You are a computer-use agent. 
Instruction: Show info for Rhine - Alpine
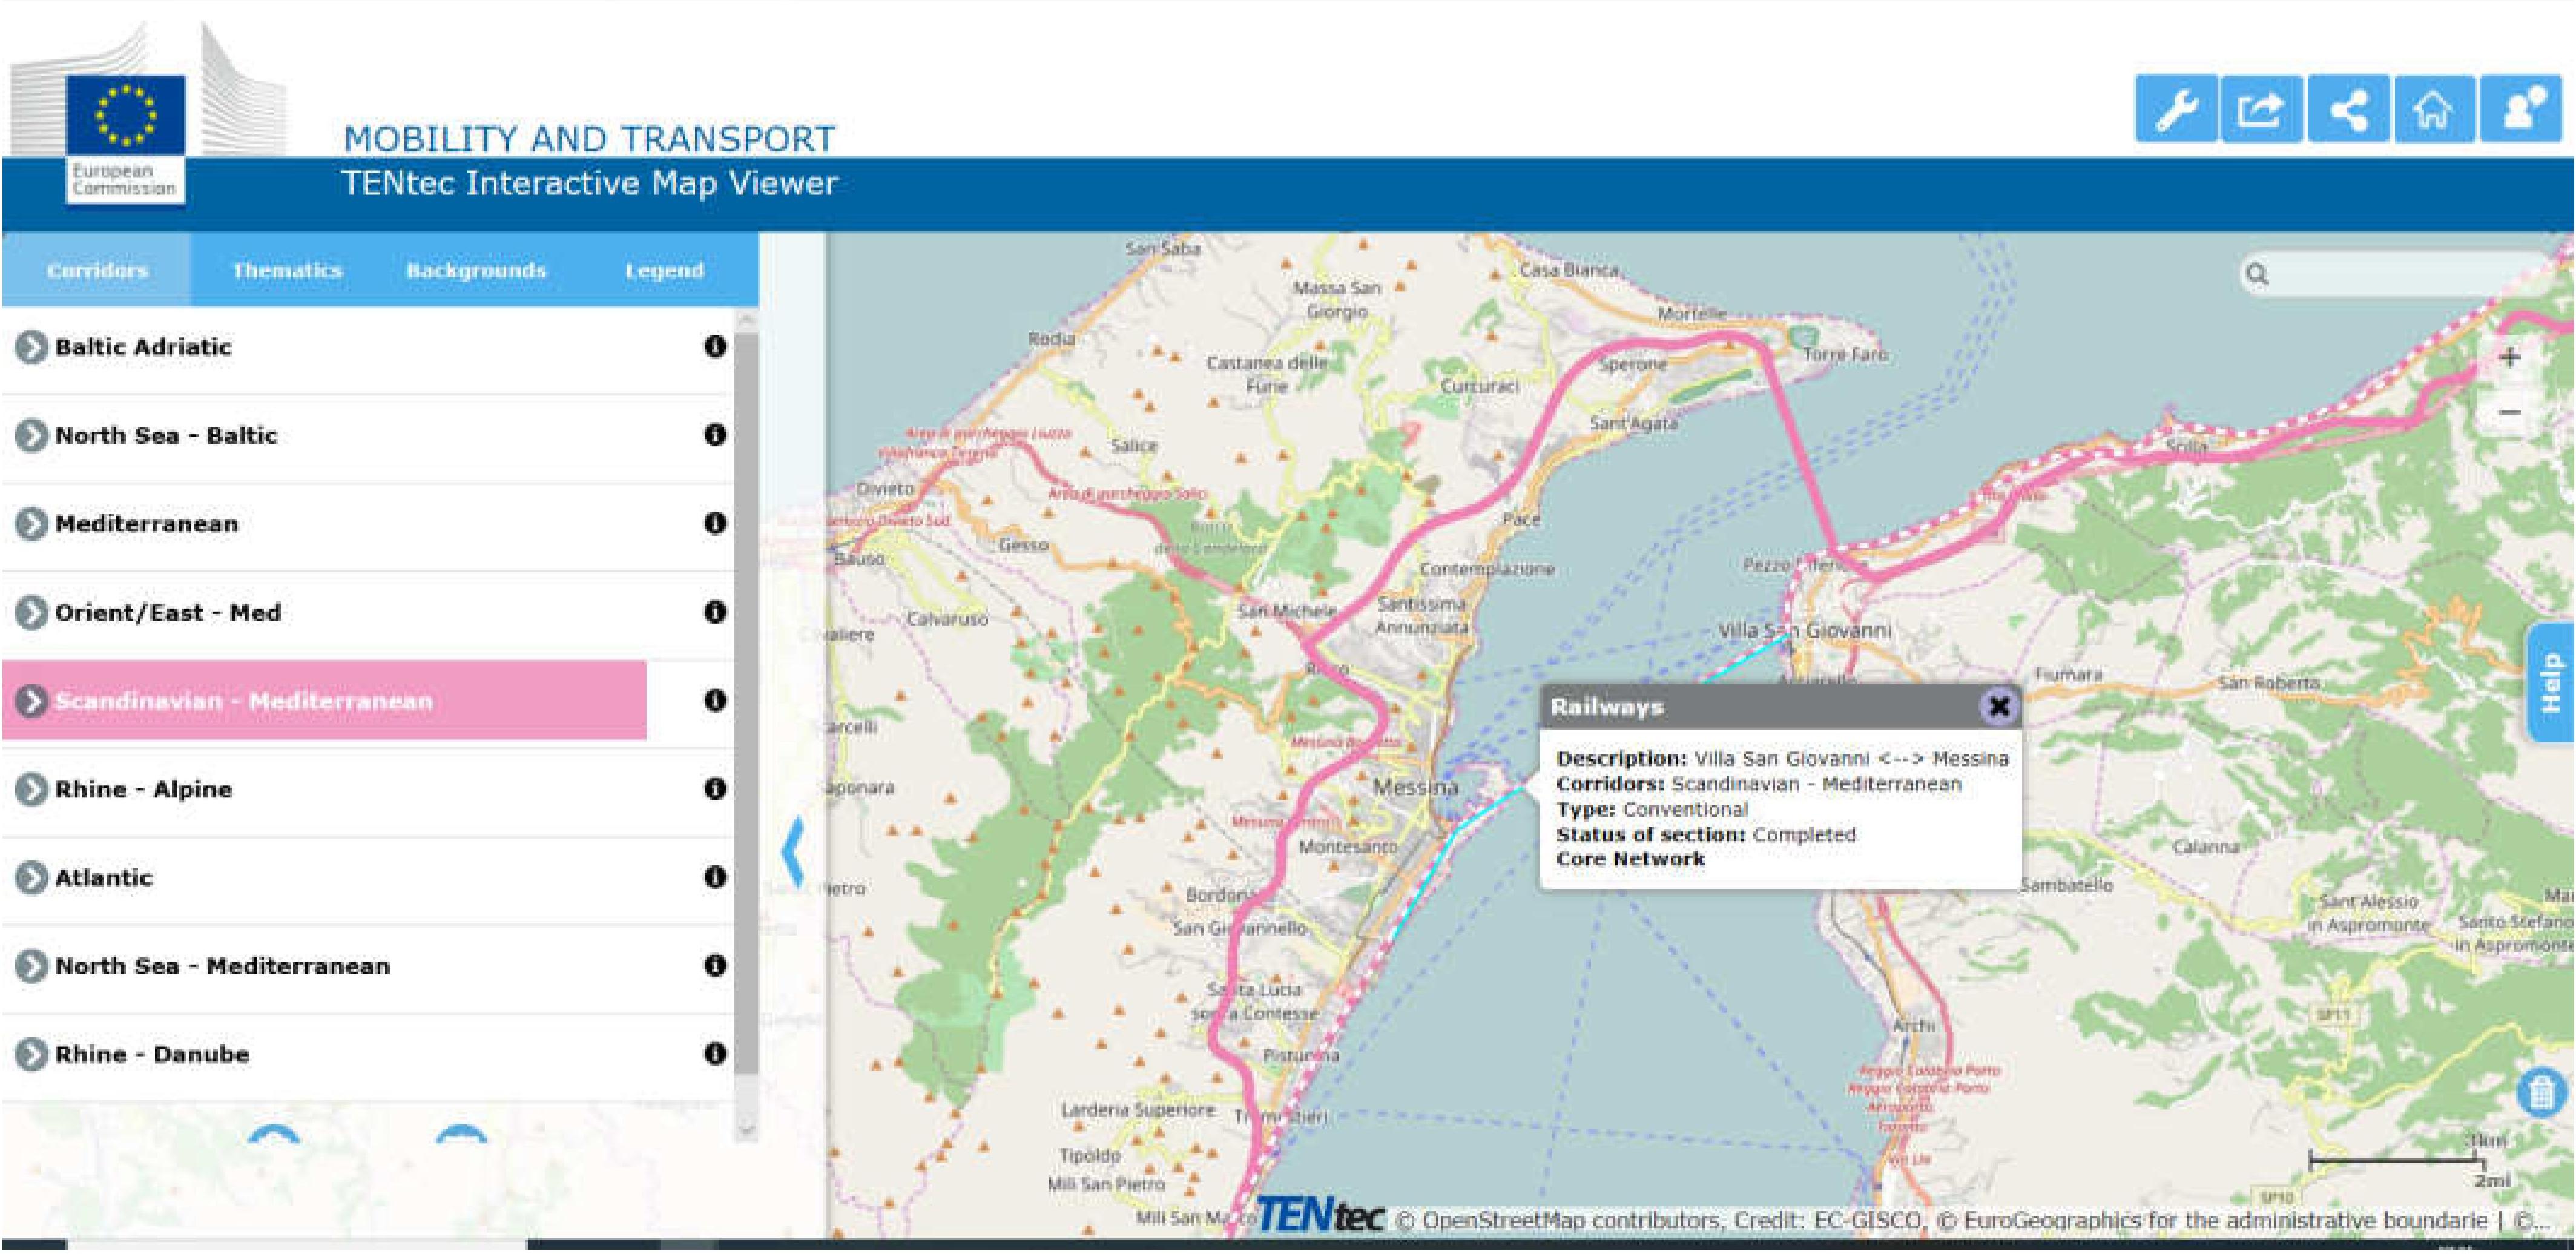click(714, 788)
